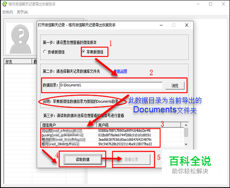Click the 查看记录 button
The width and height of the screenshot is (230, 188).
131,159
